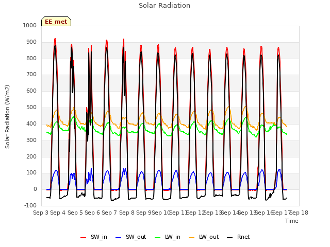Screen dimensions: 330x247
Task: Click the -100 y-axis tick label
Action: tap(30, 205)
